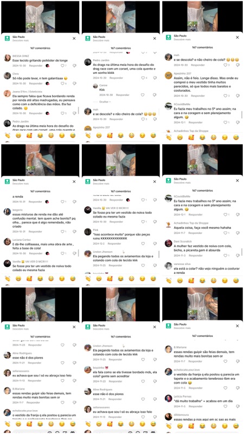Toggle like on Letícia Pernas' comment
244x434 pixels.
pyautogui.click(x=226, y=406)
